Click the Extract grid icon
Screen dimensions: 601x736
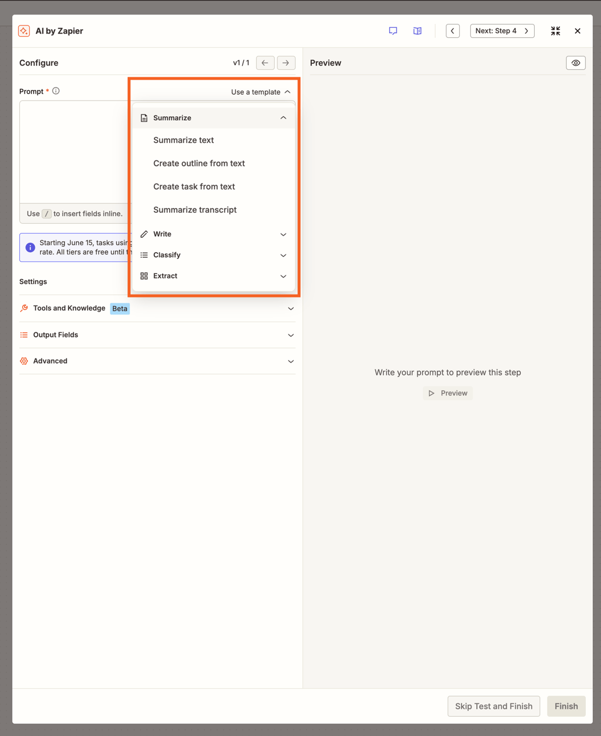click(x=144, y=276)
